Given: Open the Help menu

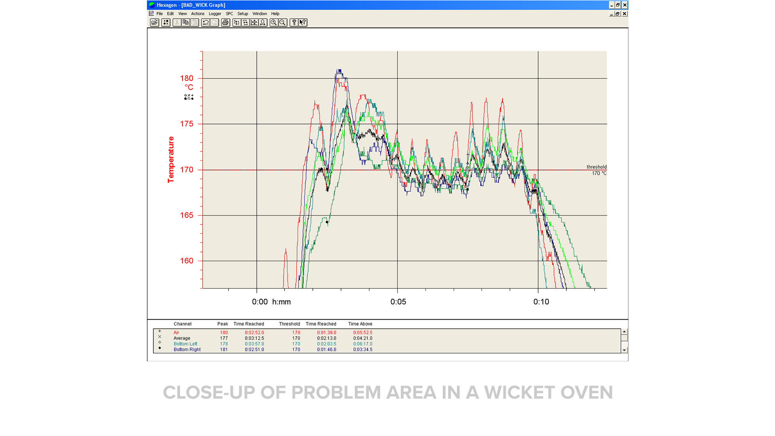Looking at the screenshot, I should (275, 14).
